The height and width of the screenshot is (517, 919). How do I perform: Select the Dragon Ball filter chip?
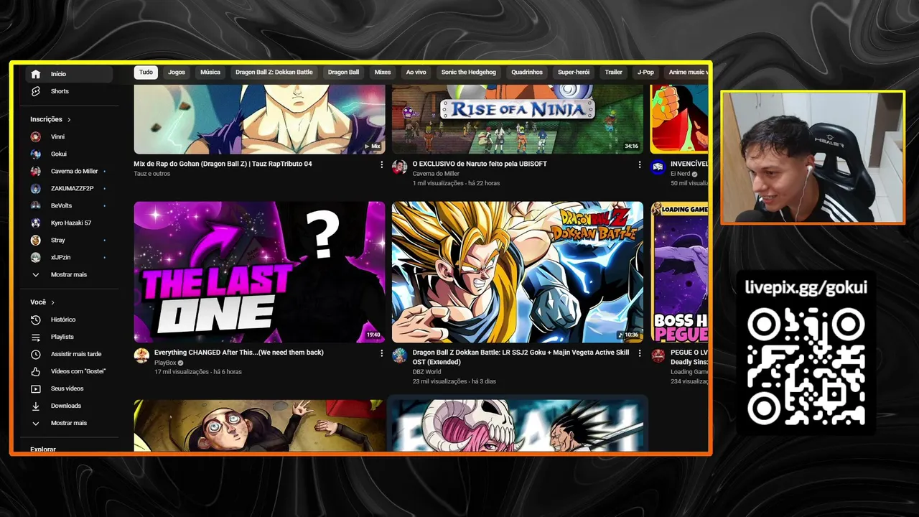(343, 73)
